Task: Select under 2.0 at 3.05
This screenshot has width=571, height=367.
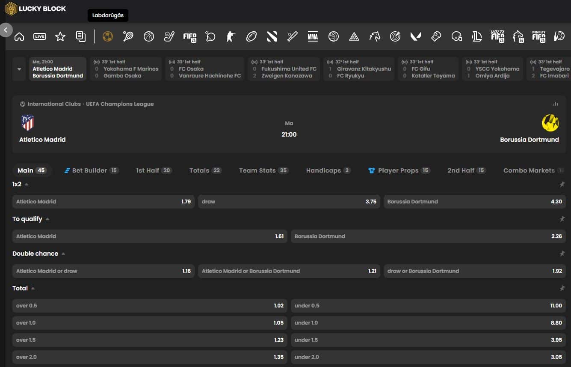Action: point(428,357)
